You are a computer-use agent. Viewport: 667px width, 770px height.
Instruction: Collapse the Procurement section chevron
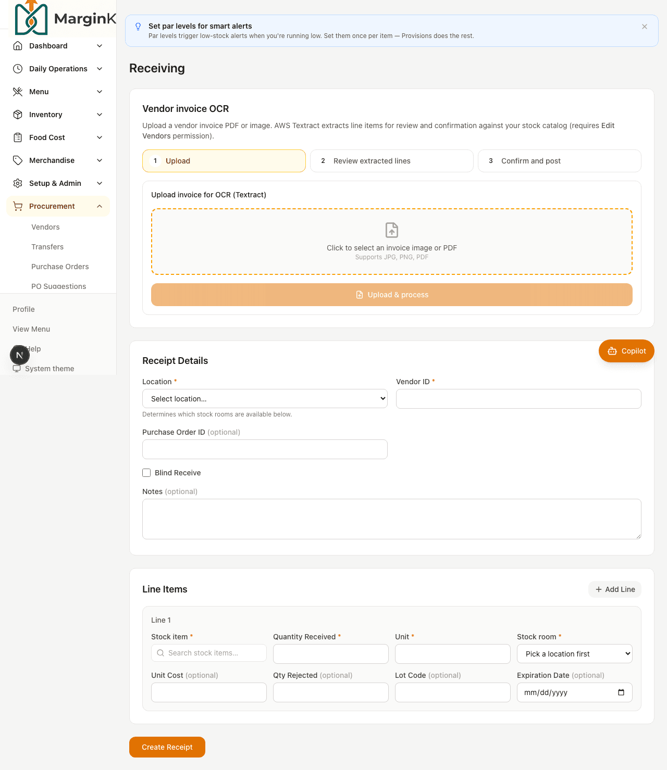(100, 206)
